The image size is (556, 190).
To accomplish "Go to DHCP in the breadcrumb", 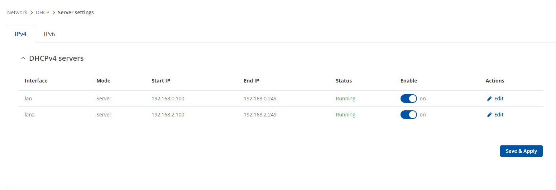I will (x=43, y=12).
